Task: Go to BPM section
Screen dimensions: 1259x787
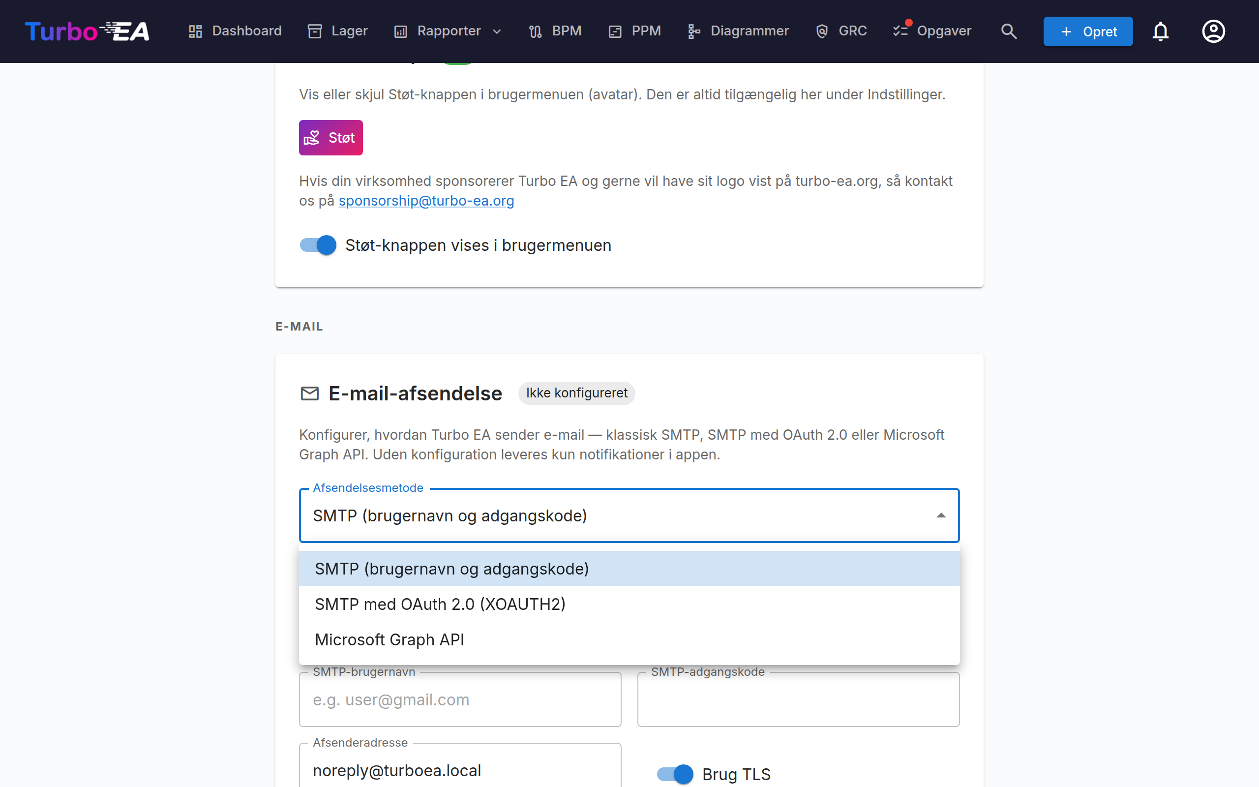Action: [555, 31]
